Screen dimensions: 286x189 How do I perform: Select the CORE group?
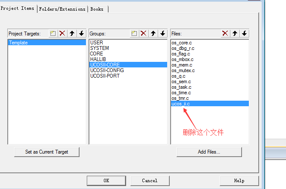(128, 54)
